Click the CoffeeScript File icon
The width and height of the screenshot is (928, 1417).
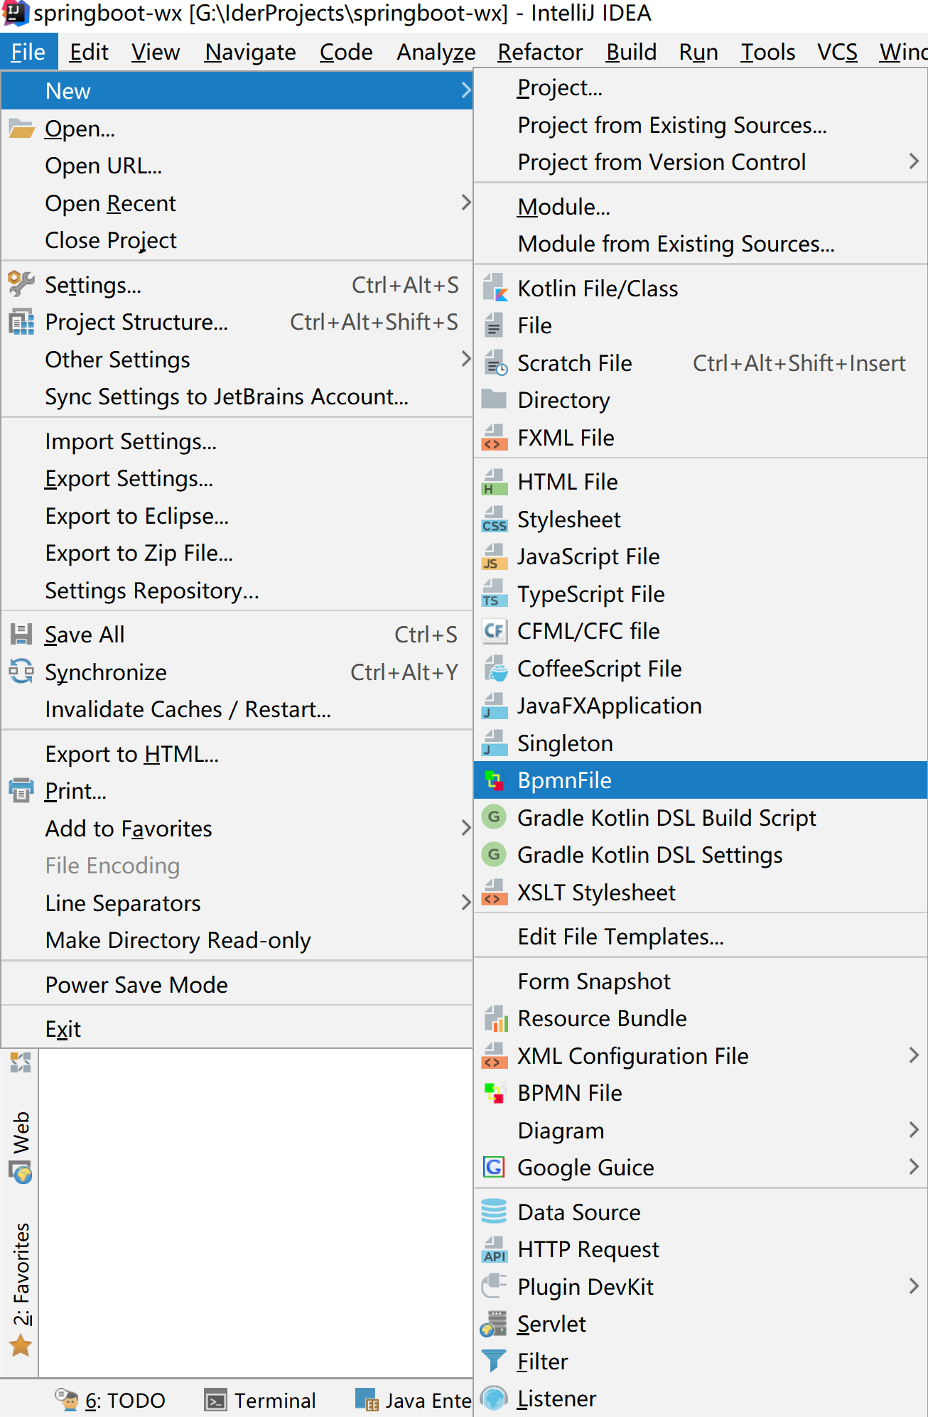click(x=495, y=669)
